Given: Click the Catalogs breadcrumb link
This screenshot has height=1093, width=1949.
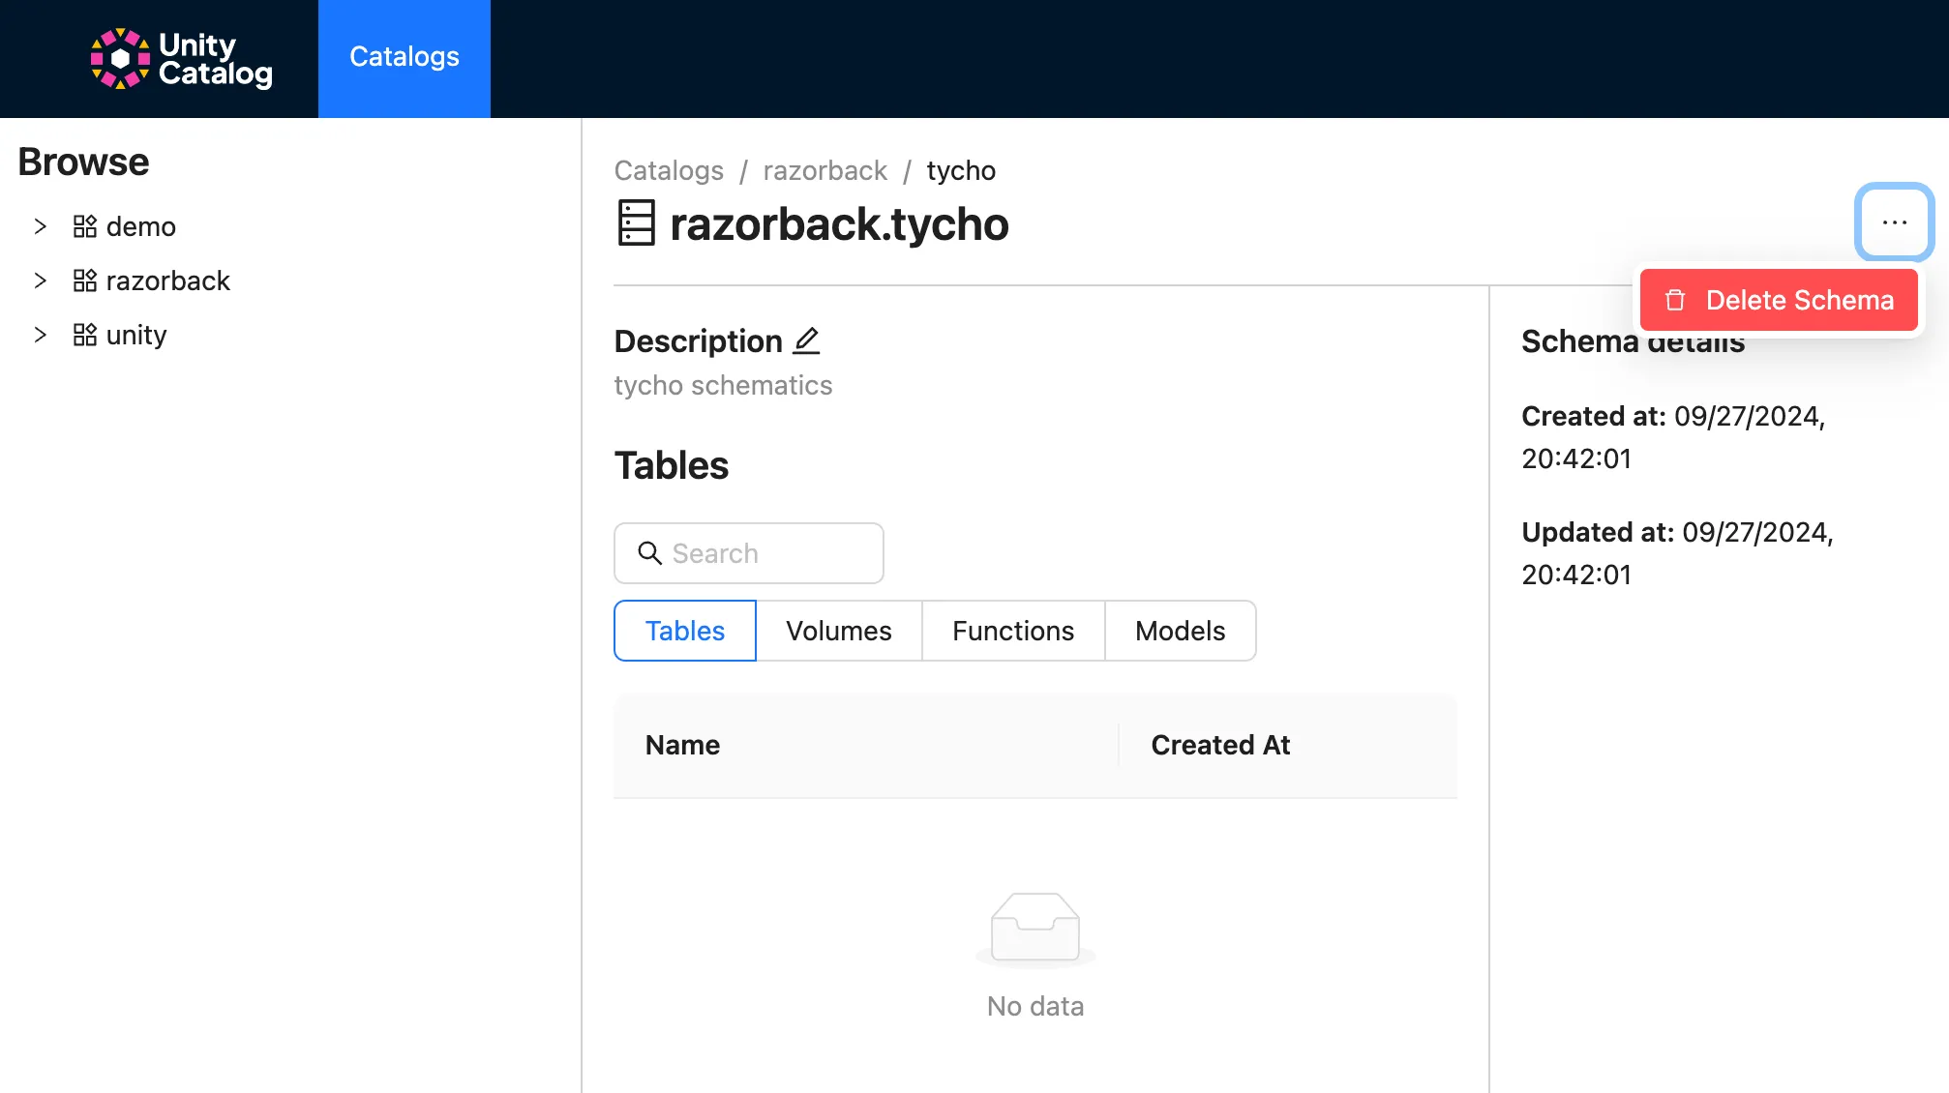Looking at the screenshot, I should (x=668, y=170).
